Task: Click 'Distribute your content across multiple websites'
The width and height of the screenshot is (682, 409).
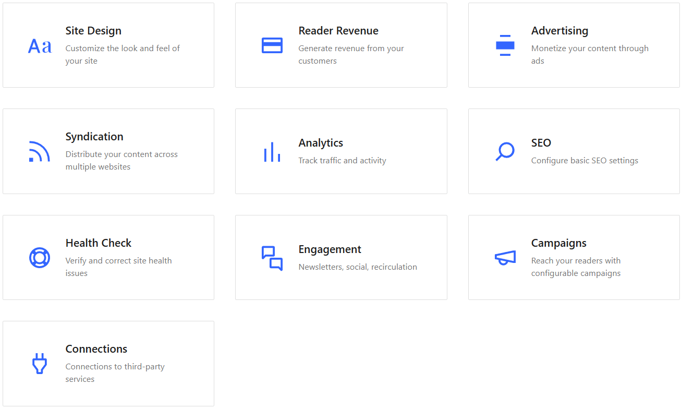Action: point(121,161)
